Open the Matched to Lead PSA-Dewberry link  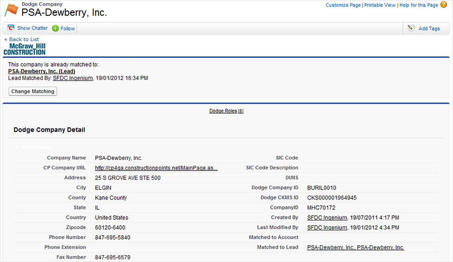point(356,247)
